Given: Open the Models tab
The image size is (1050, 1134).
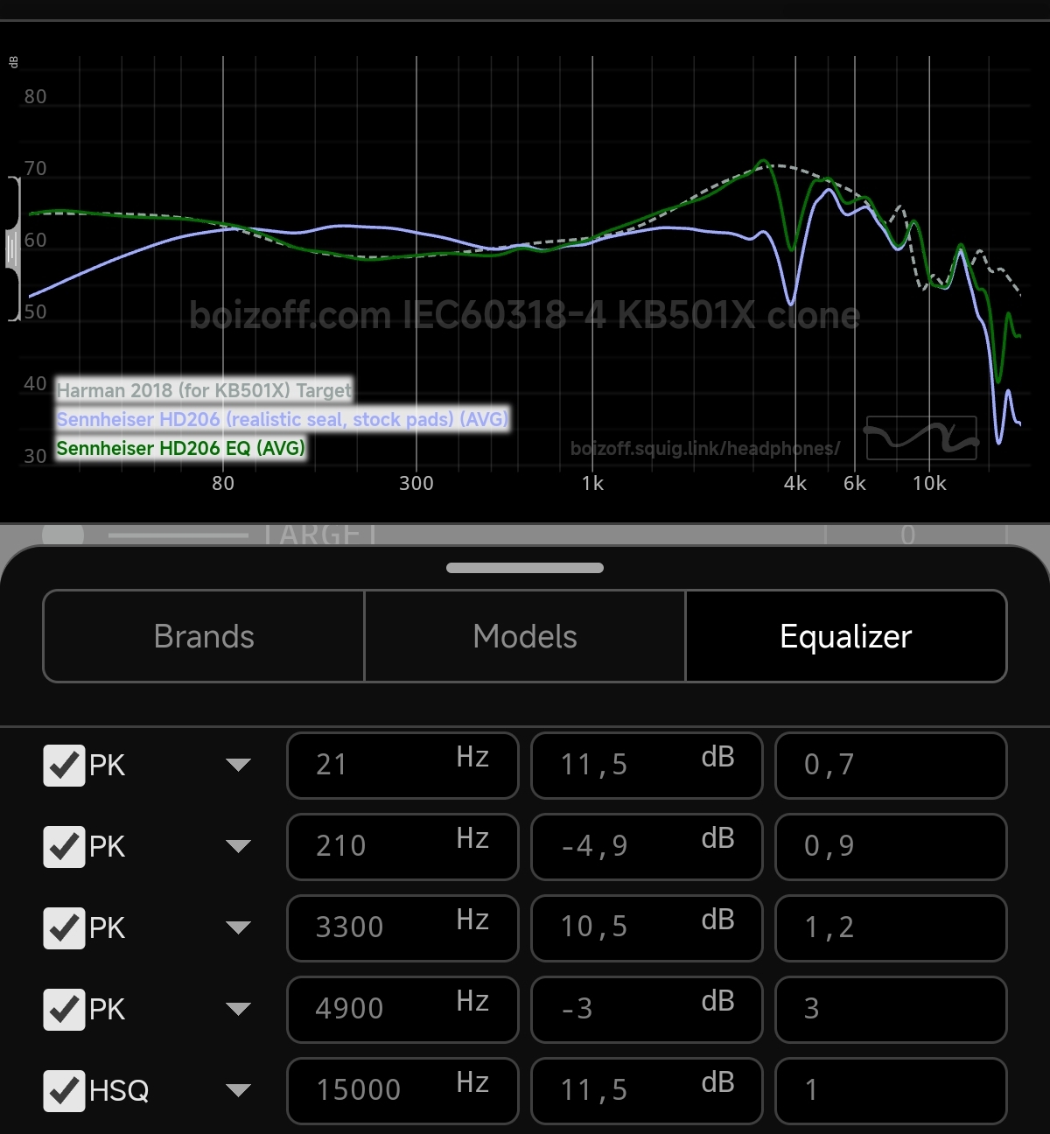Looking at the screenshot, I should pyautogui.click(x=525, y=636).
